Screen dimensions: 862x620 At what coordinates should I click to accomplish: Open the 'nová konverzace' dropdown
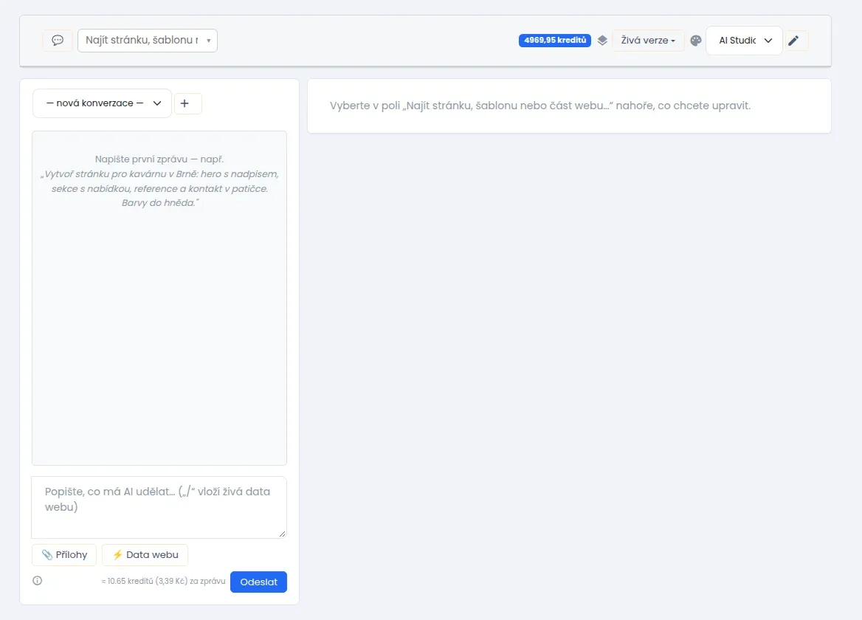click(103, 103)
